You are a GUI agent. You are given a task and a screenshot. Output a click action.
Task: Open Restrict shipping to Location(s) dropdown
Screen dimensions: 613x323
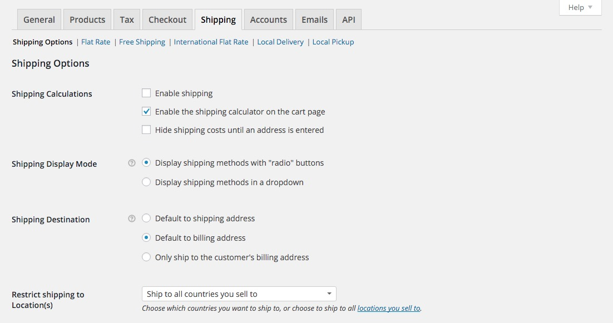[239, 294]
